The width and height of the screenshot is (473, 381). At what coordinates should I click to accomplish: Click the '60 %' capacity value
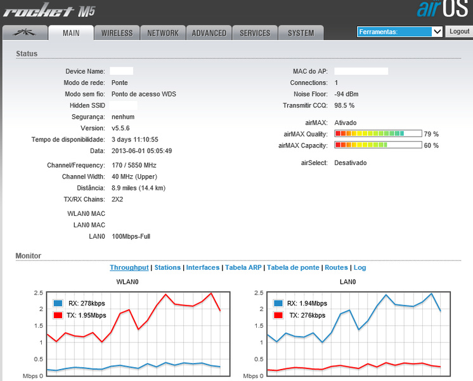(x=431, y=145)
